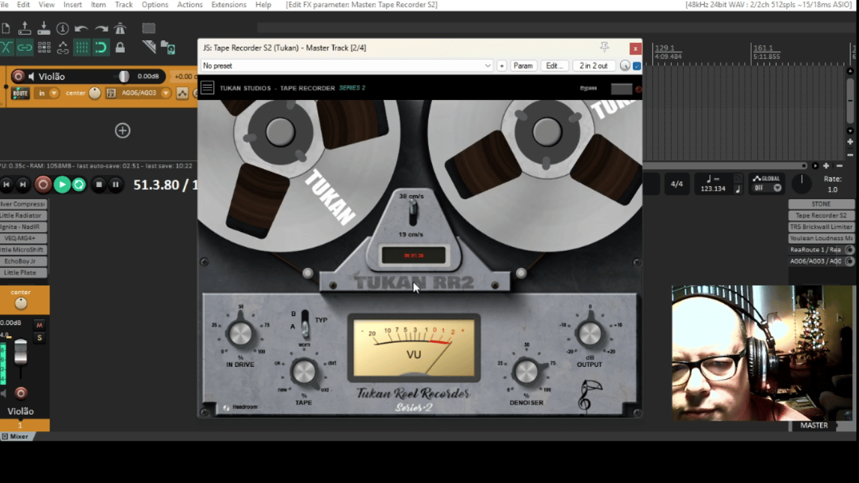Image resolution: width=859 pixels, height=483 pixels.
Task: Toggle the snap magnet icon
Action: pos(101,48)
